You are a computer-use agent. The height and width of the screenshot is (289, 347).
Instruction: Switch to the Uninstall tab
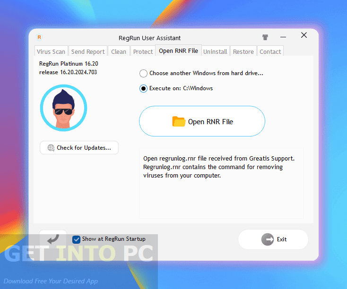pos(215,51)
